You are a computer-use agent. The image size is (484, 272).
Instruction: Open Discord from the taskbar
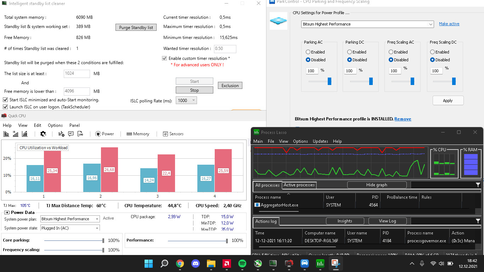196,263
